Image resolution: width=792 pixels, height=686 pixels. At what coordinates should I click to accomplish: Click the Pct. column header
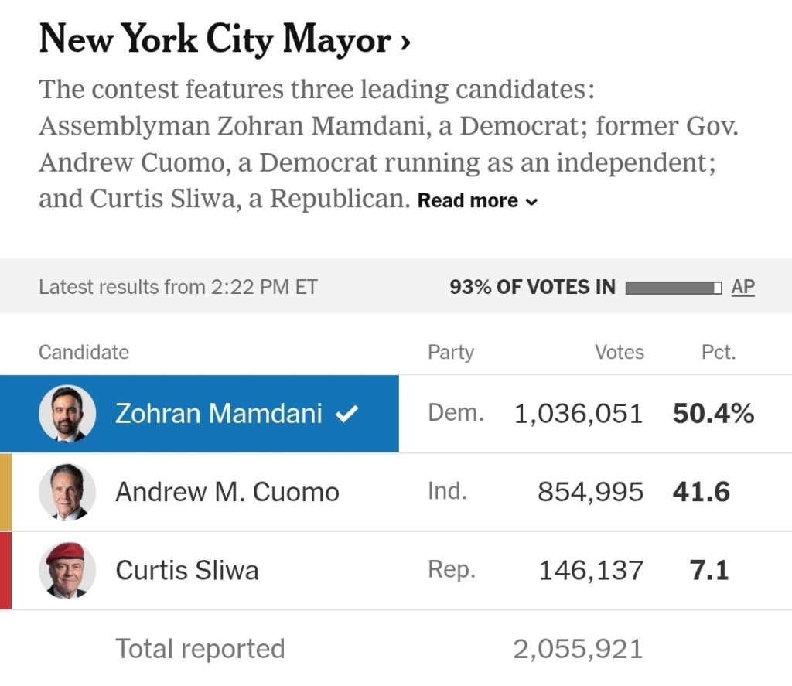718,353
